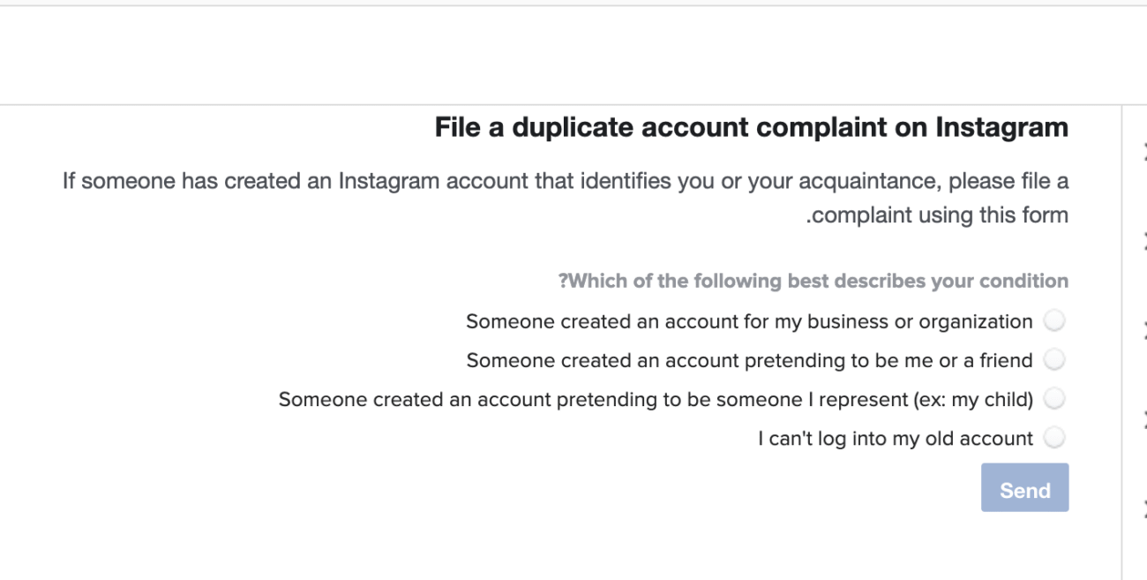The image size is (1147, 580).
Task: Click the 'someone I represent' option label text
Action: pos(656,399)
